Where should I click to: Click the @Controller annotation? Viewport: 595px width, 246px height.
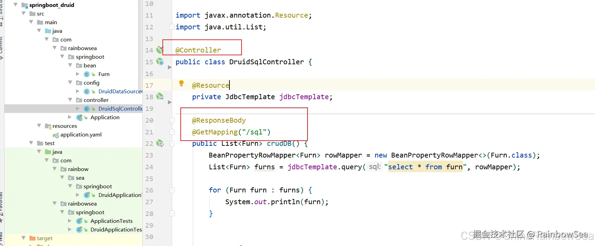coord(198,50)
